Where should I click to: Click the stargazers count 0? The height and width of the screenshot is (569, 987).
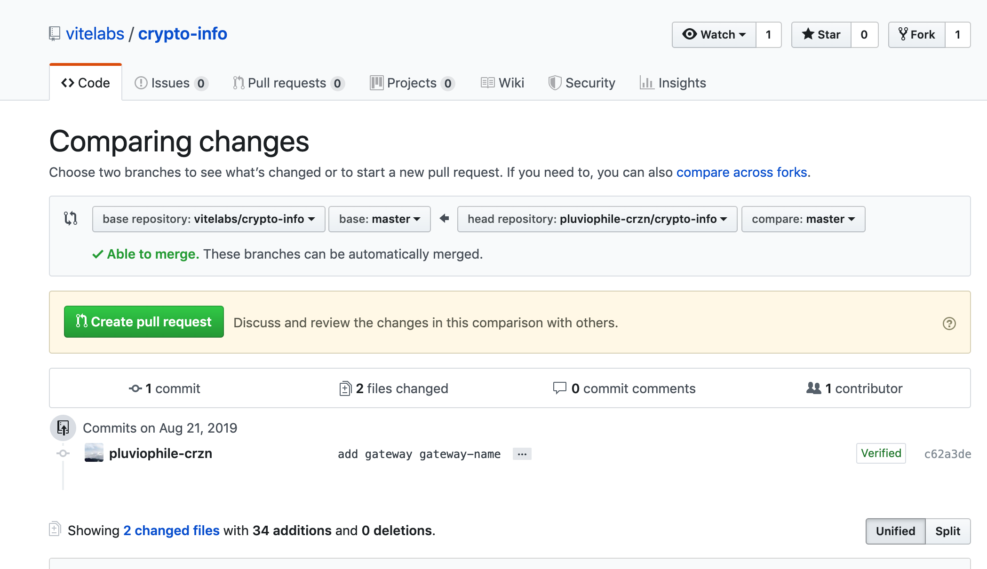click(x=864, y=35)
